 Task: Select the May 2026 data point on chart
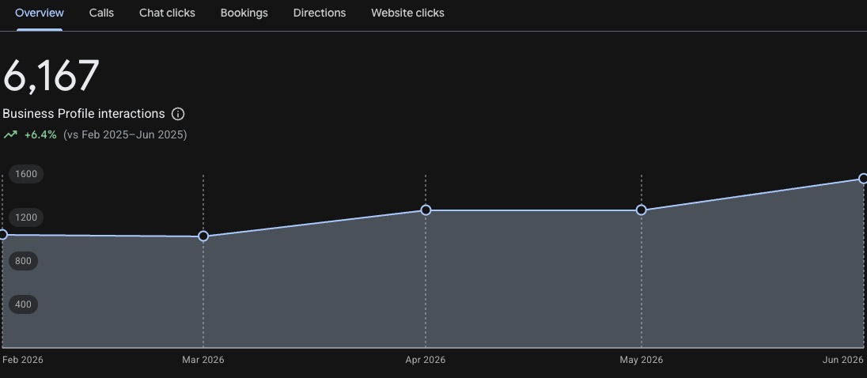[x=642, y=210]
